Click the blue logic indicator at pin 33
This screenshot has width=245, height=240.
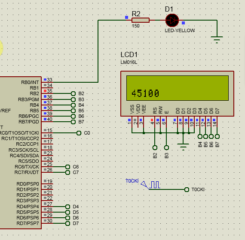click(x=45, y=79)
